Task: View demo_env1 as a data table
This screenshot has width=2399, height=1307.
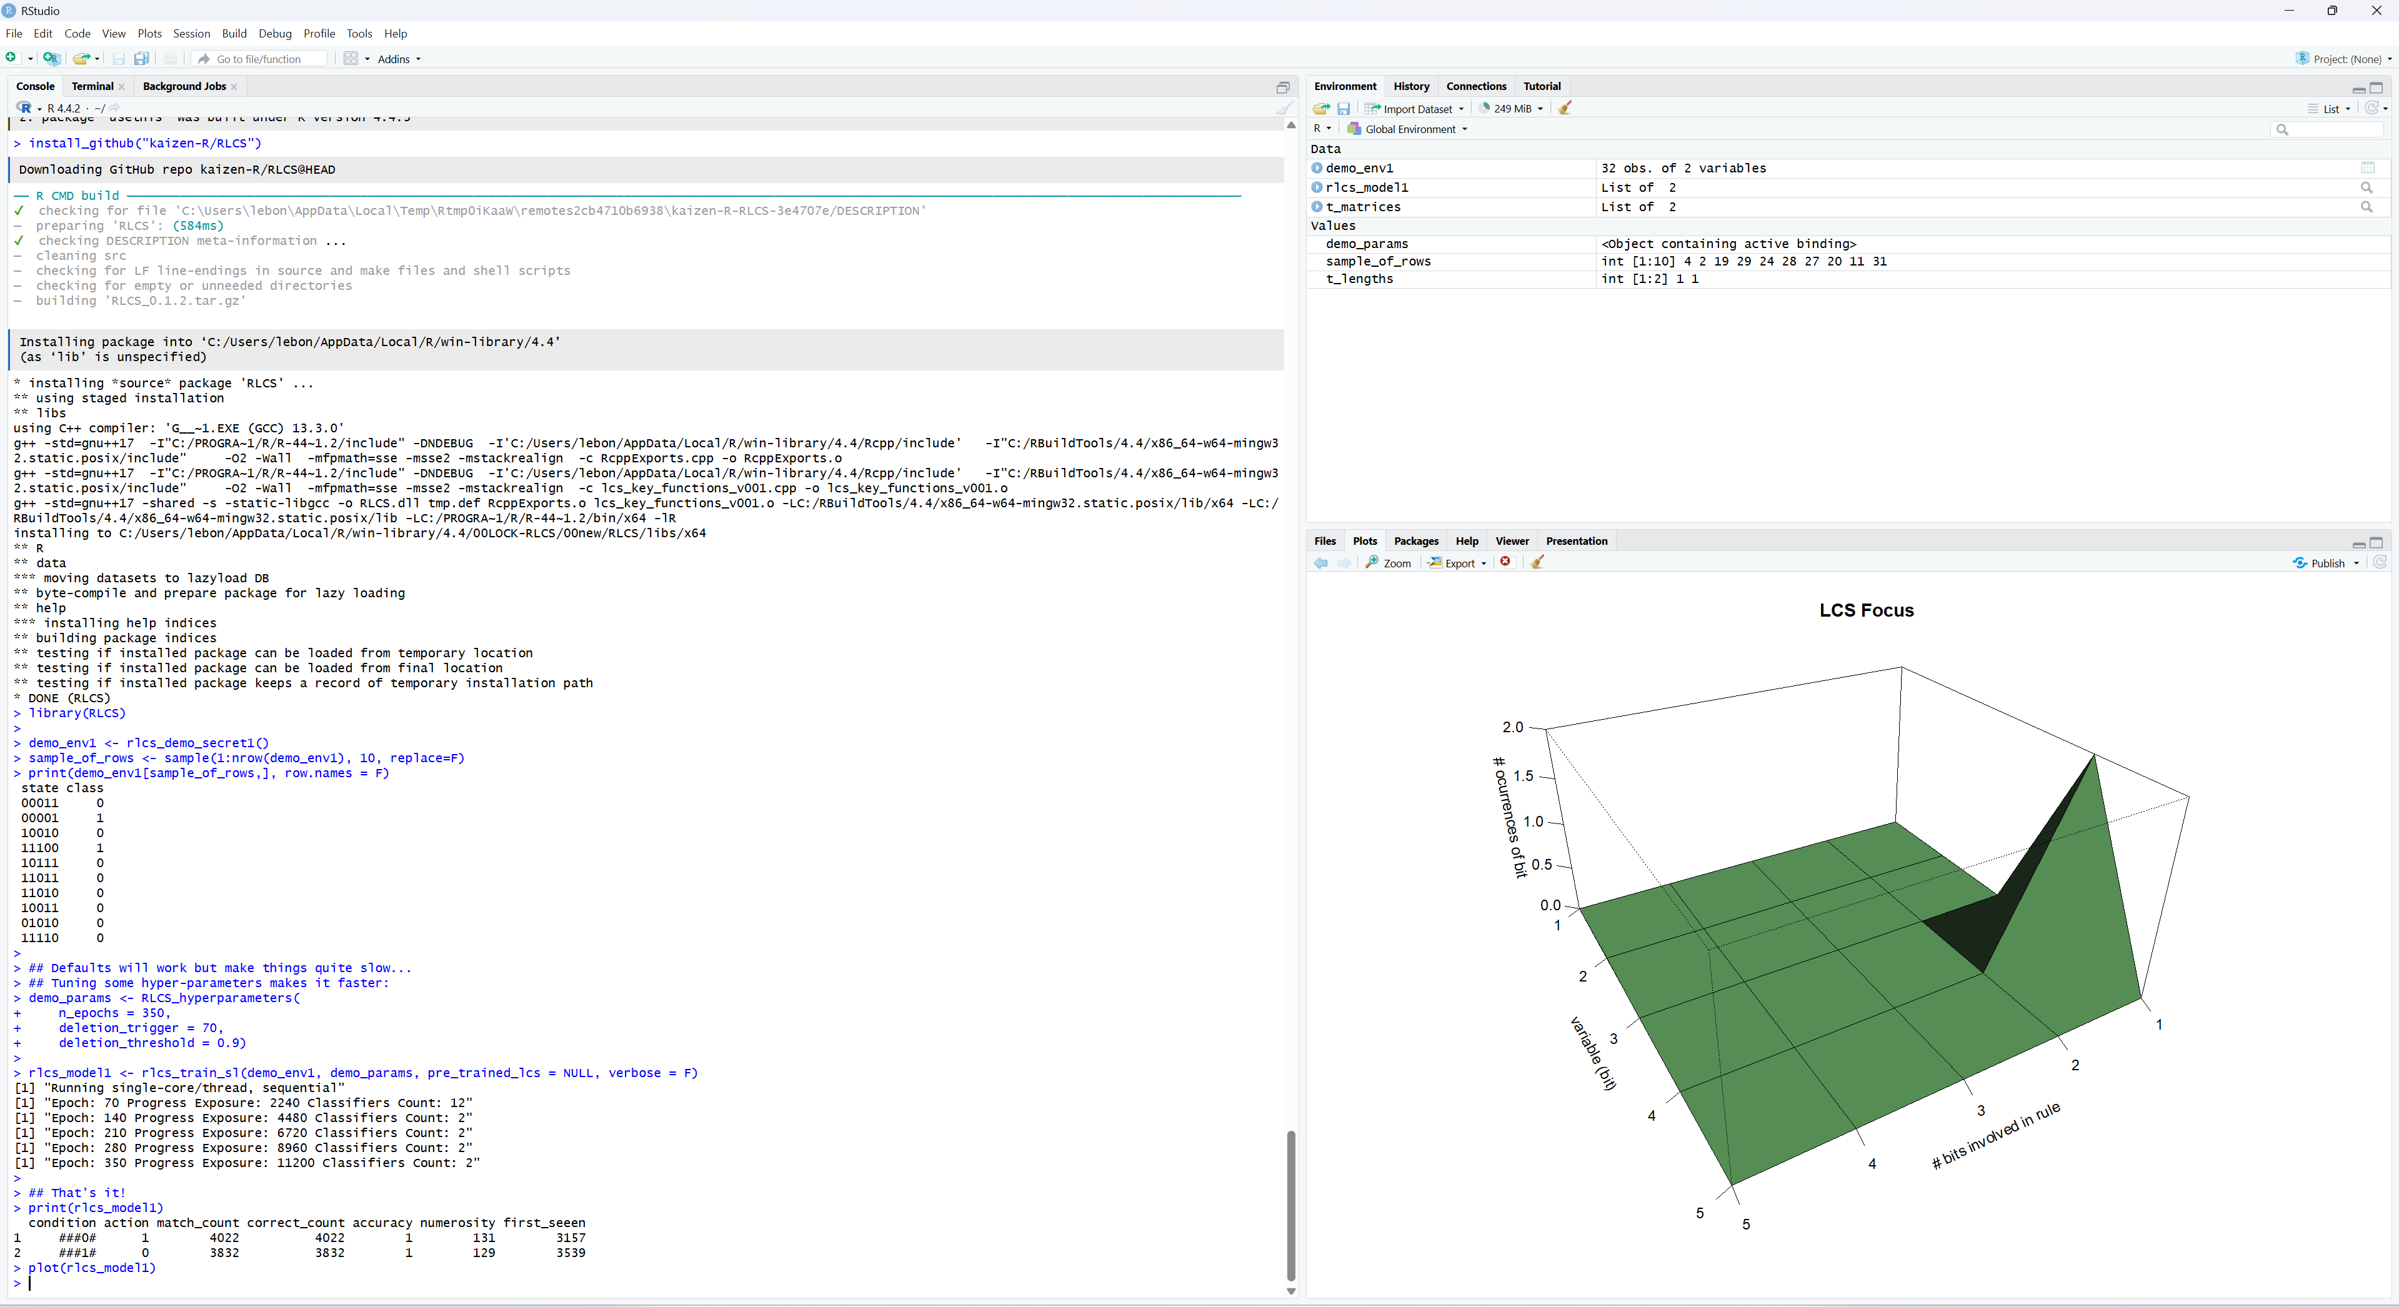Action: coord(2367,167)
